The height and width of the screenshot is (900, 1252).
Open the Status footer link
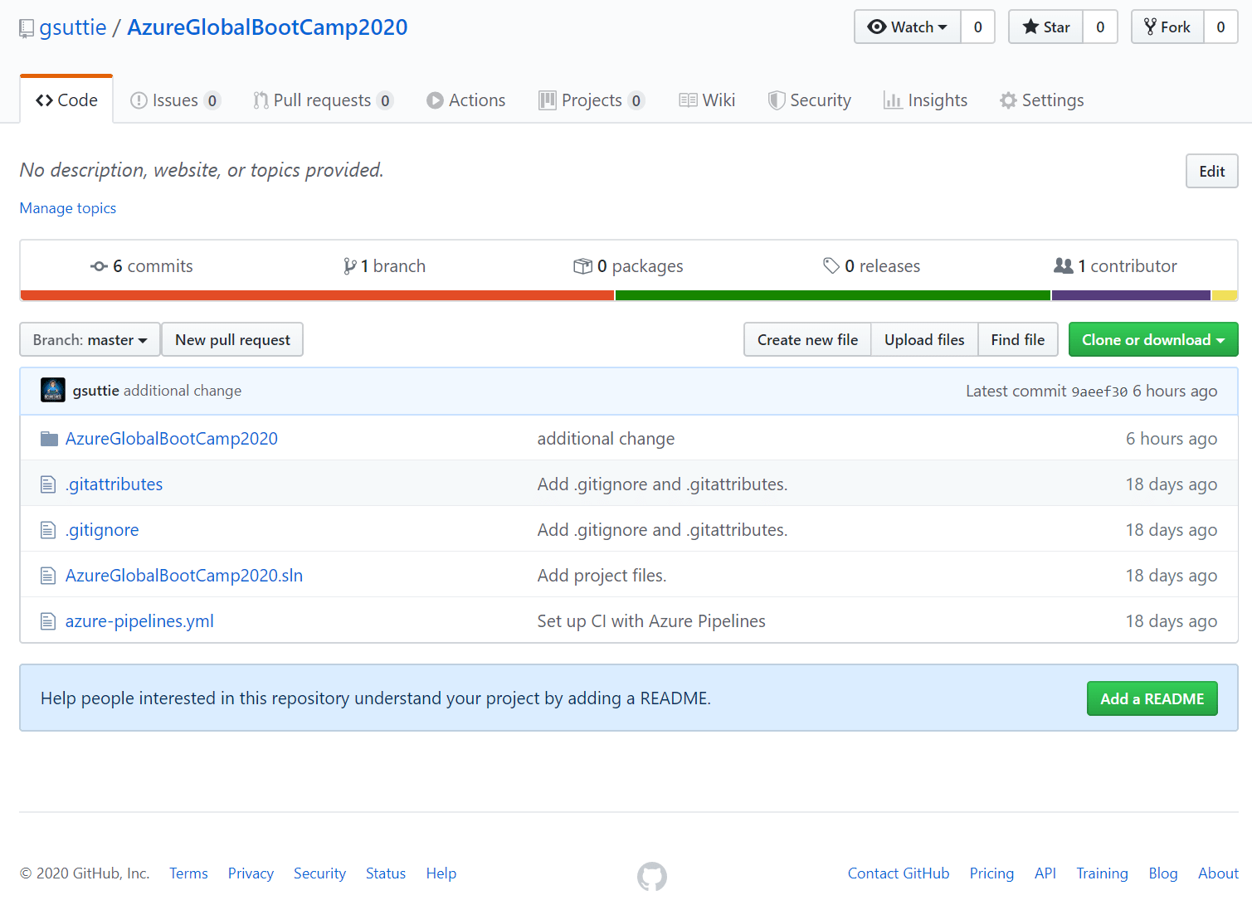coord(386,873)
